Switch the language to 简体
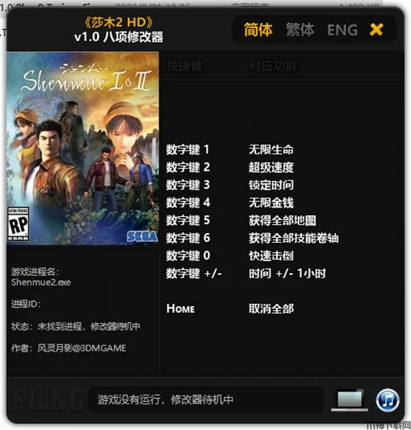Image resolution: width=411 pixels, height=430 pixels. coord(258,29)
